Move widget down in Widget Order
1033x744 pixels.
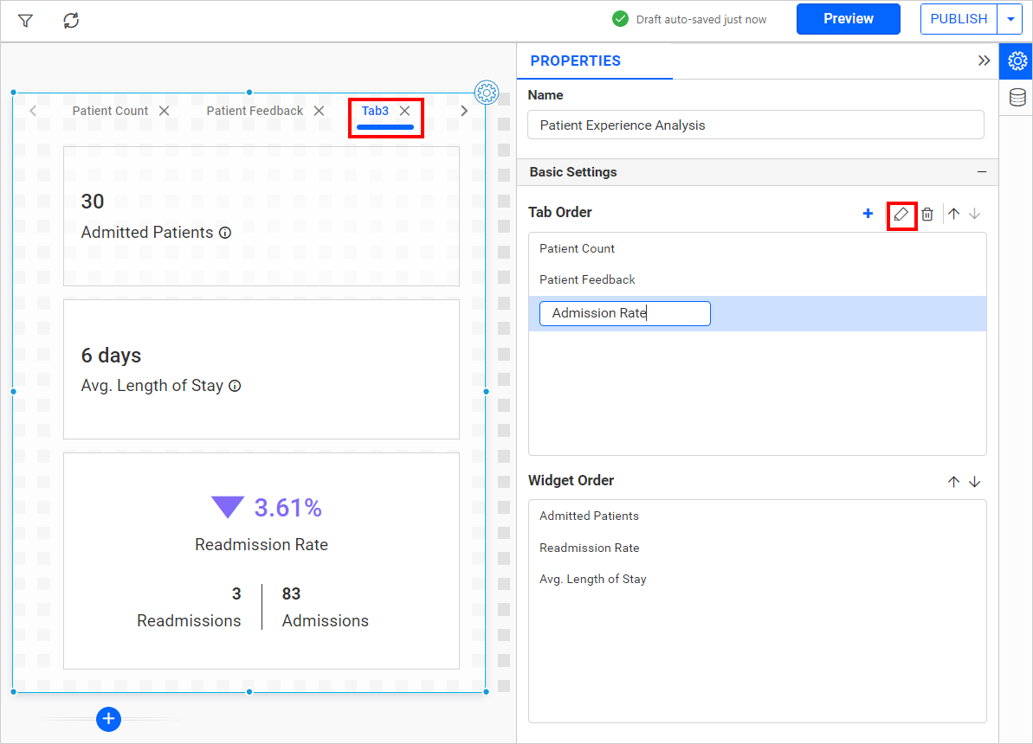click(x=975, y=482)
